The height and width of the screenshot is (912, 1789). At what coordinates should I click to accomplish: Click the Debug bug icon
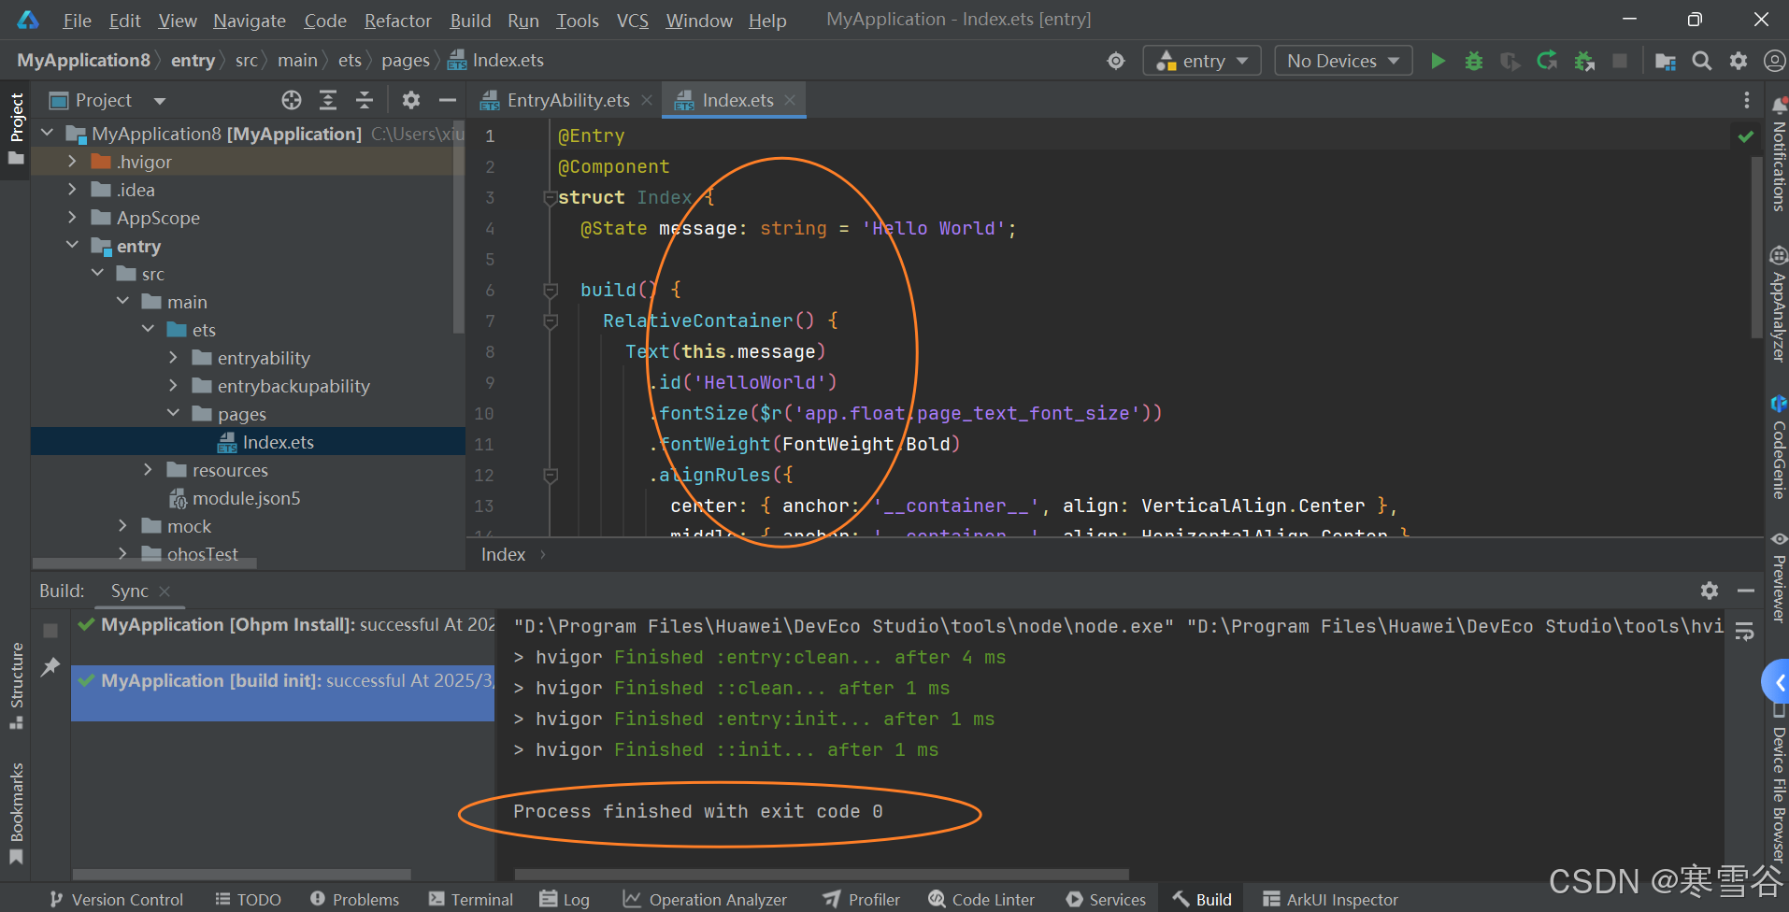coord(1474,61)
